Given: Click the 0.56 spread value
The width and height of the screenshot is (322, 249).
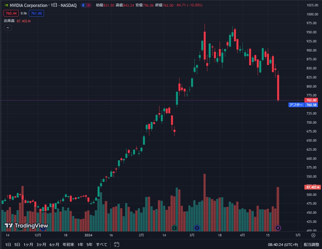Looking at the screenshot, I should coord(24,13).
